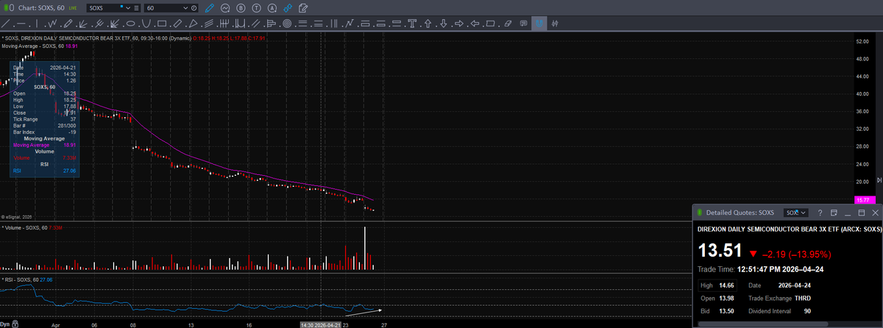Viewport: 883px width, 328px height.
Task: Select the freehand pencil drawing tool
Action: (x=68, y=24)
